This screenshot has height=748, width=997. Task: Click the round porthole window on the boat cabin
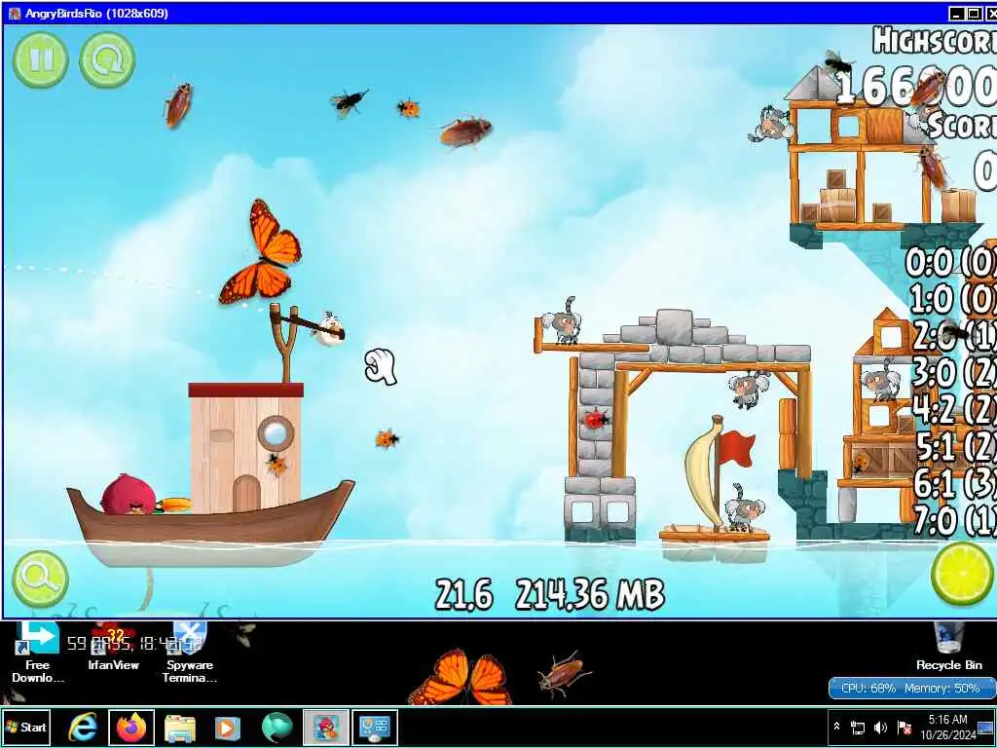(276, 433)
